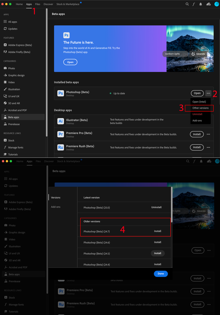The height and width of the screenshot is (315, 220).
Task: Click undimmed Premiere Rush (Beta) Ru icon
Action: point(61,147)
